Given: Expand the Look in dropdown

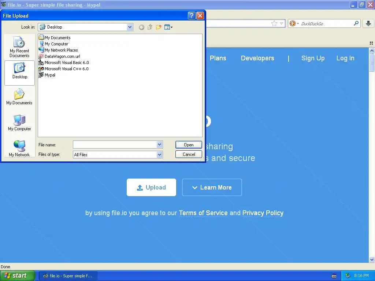Looking at the screenshot, I should click(x=130, y=27).
